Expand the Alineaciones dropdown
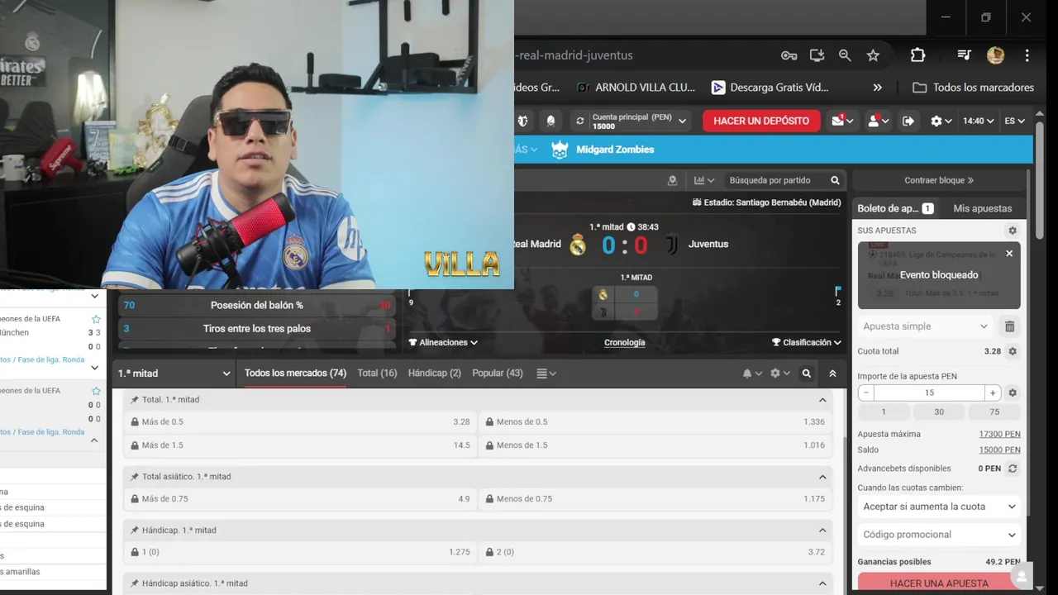Image resolution: width=1058 pixels, height=595 pixels. (443, 342)
